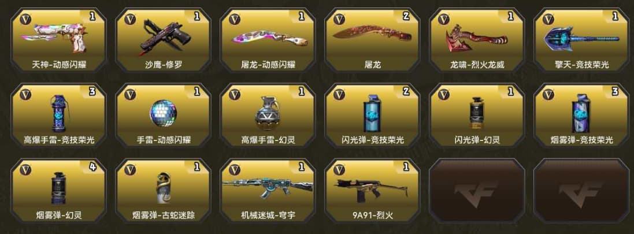Click the 机械迷城-穹宇 rifle card
634x234 pixels.
268,190
